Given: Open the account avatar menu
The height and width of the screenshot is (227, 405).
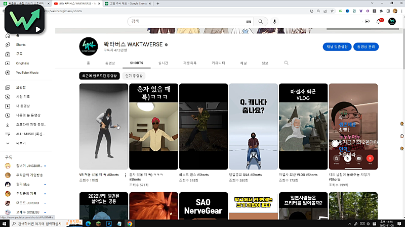Looking at the screenshot, I should (392, 21).
